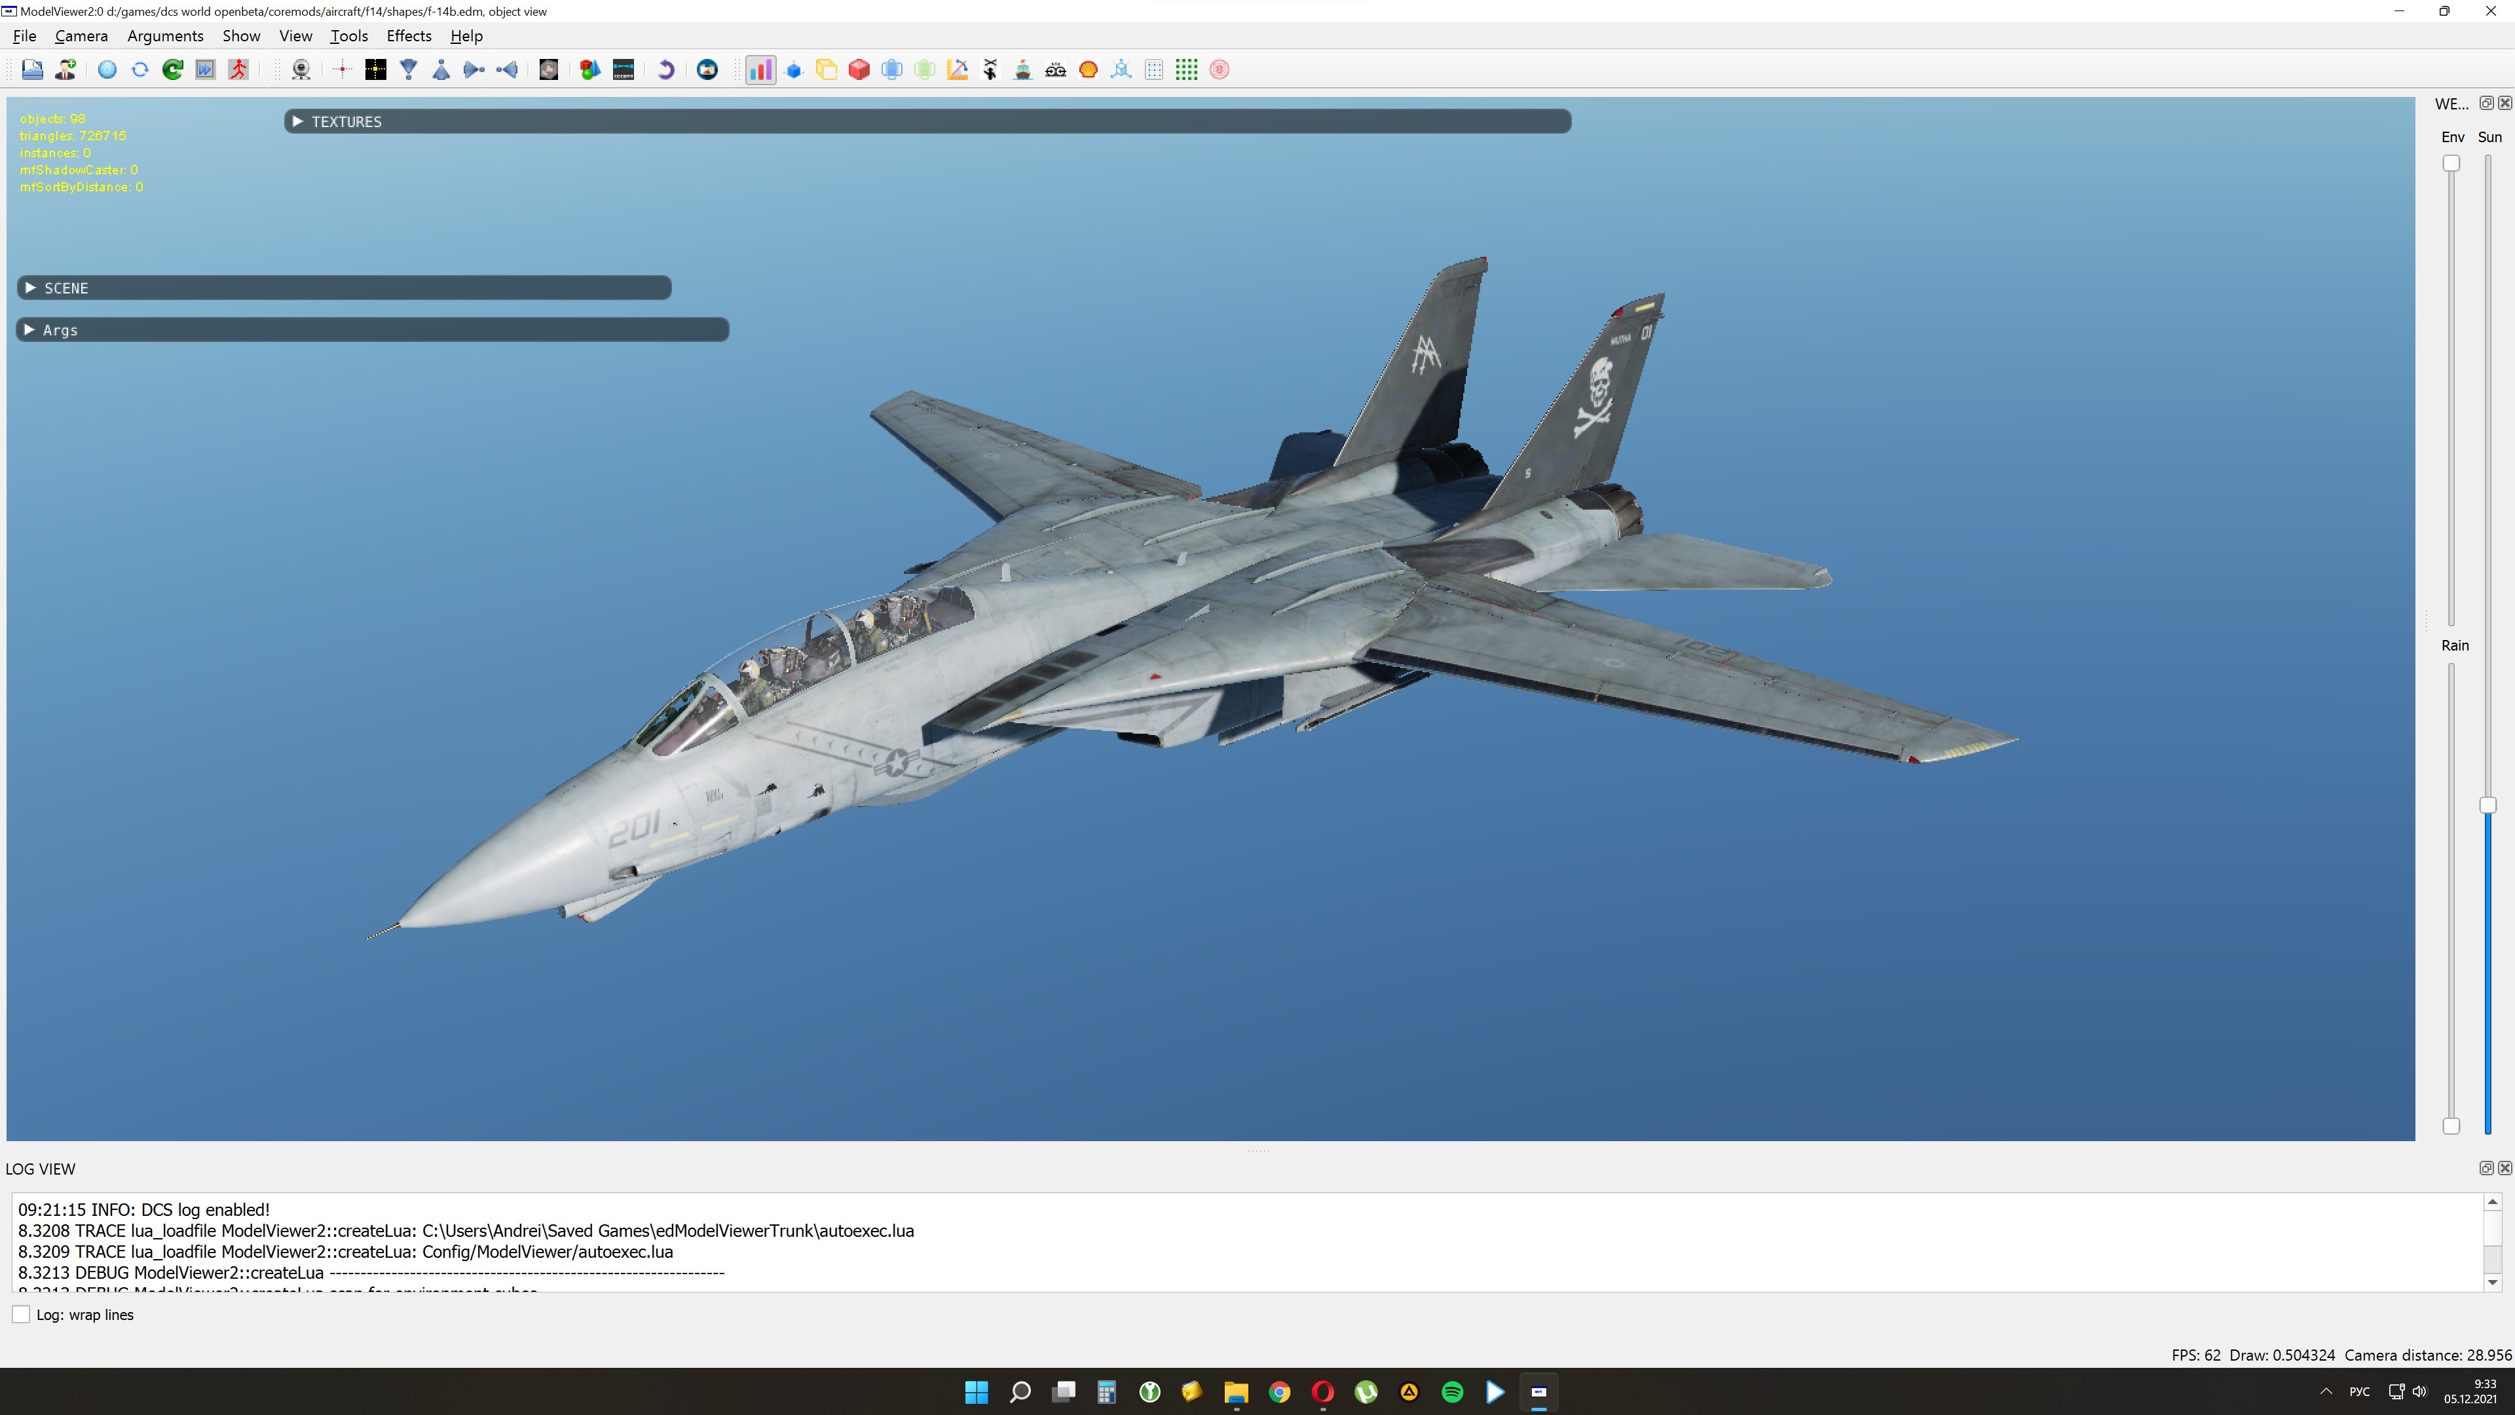Click the log view scroll-up arrow
Image resolution: width=2515 pixels, height=1415 pixels.
[2493, 1202]
